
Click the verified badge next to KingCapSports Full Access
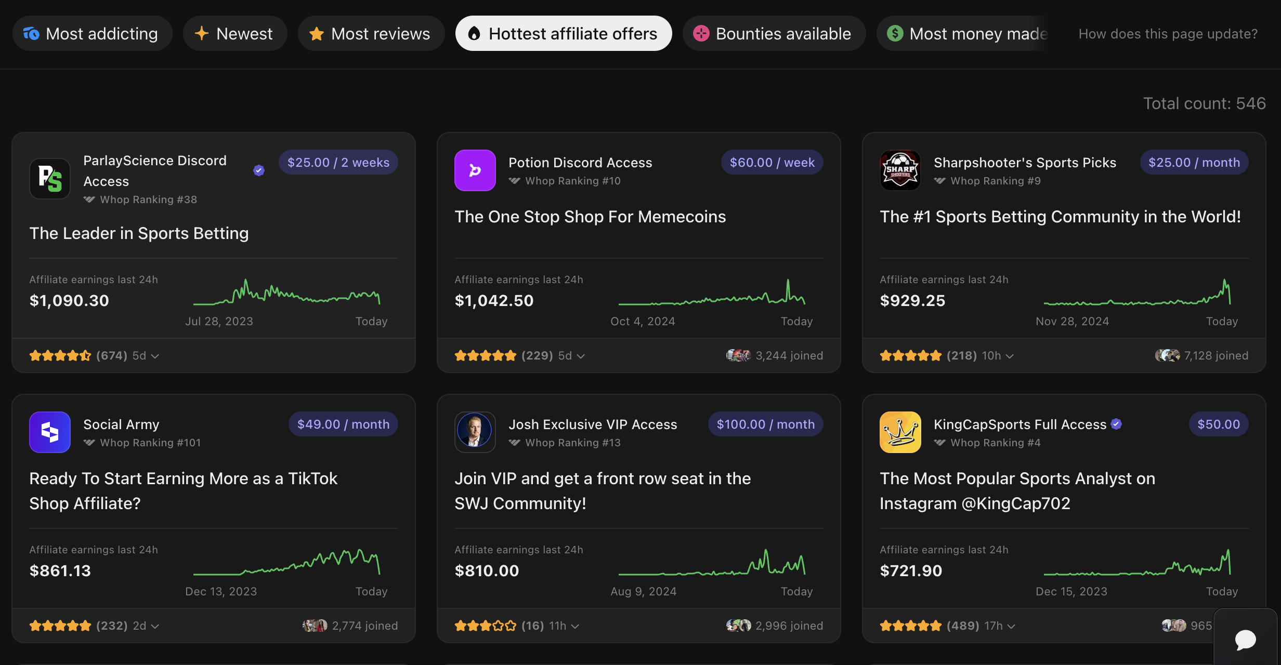pyautogui.click(x=1116, y=424)
